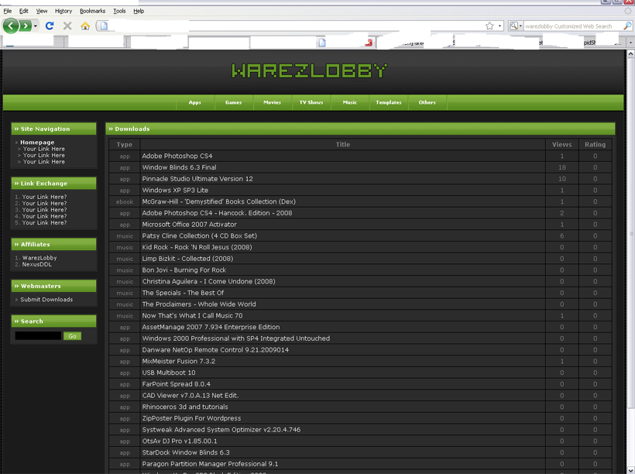Click page icon in address bar

pyautogui.click(x=104, y=26)
